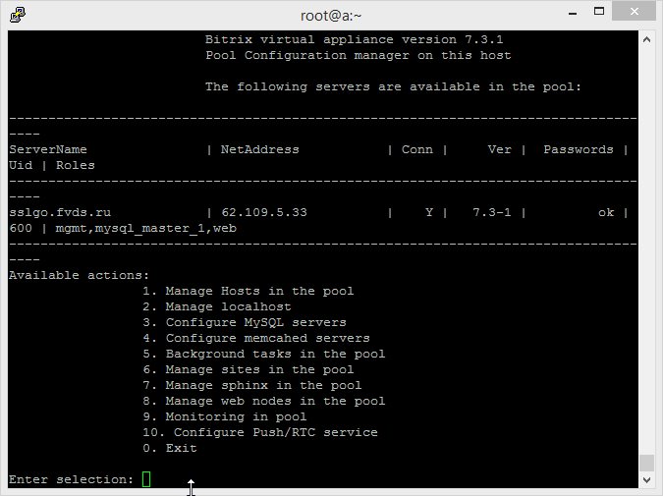Screen dimensions: 663x496
Task: Click the ServerName column header
Action: pos(48,149)
